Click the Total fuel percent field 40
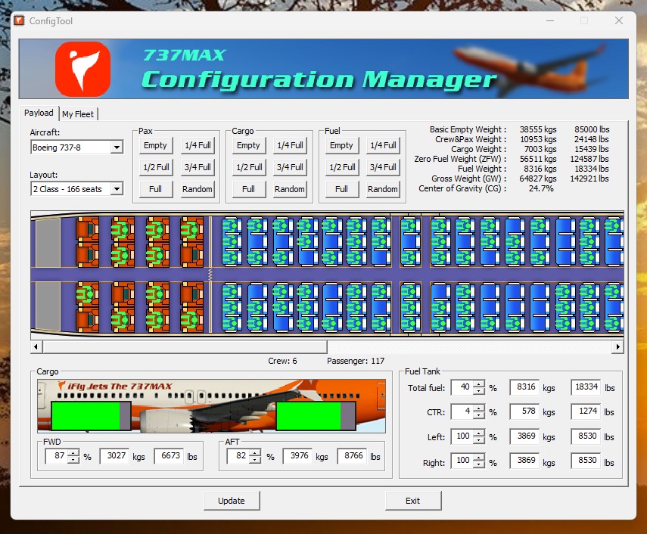Image resolution: width=647 pixels, height=534 pixels. 462,387
